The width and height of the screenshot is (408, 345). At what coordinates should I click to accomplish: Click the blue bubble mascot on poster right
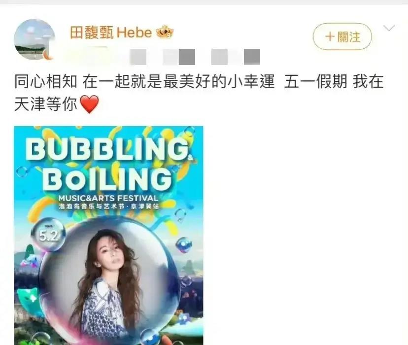coord(183,245)
